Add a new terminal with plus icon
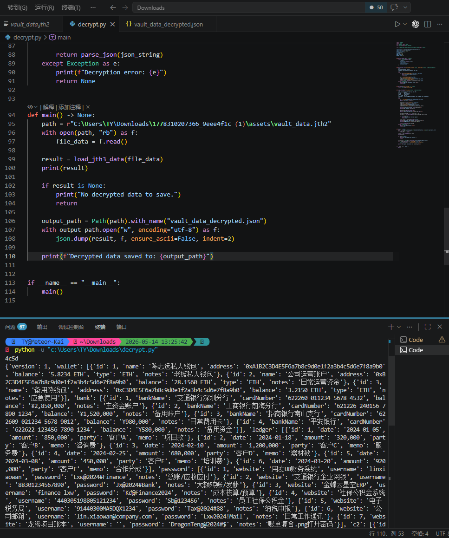Screen dimensions: 449x538 [x=391, y=327]
